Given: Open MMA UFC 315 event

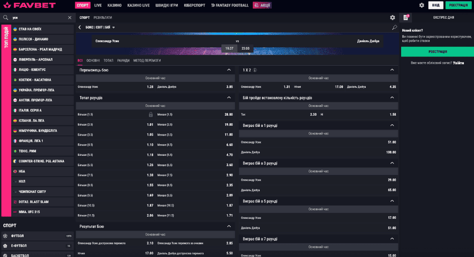Looking at the screenshot, I should click(43, 212).
